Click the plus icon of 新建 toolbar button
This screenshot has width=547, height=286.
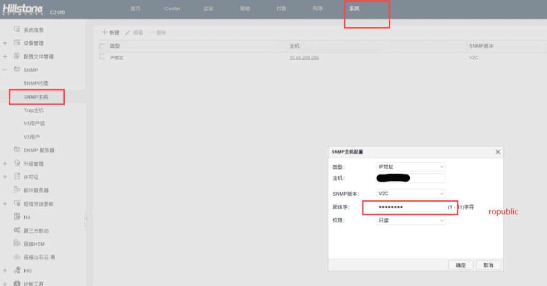coord(104,32)
